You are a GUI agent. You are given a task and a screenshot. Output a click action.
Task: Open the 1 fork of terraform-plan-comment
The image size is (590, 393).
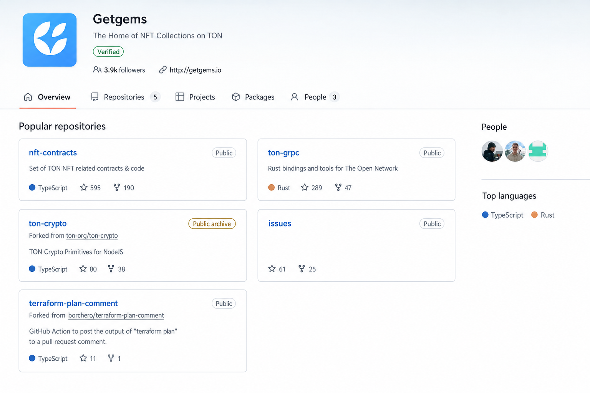119,358
